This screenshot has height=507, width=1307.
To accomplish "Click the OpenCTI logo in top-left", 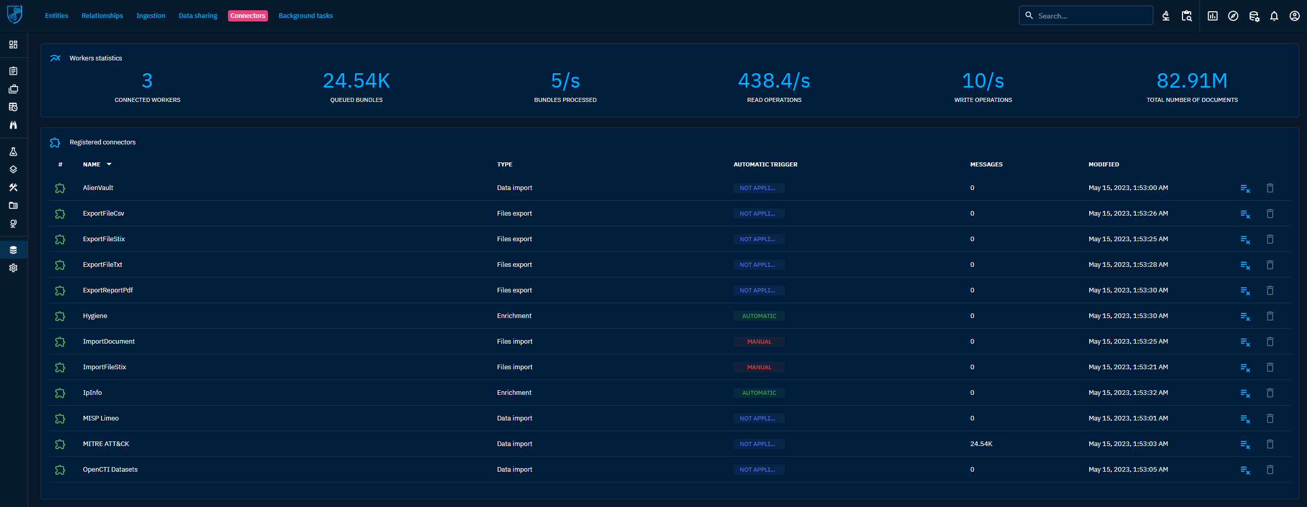I will [14, 15].
